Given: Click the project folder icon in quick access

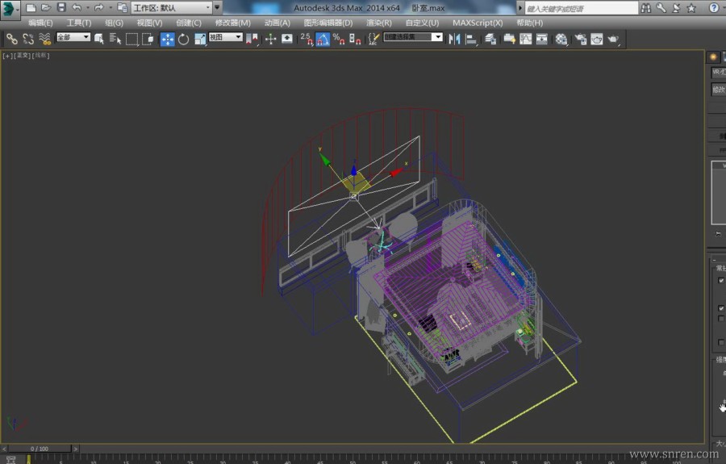Looking at the screenshot, I should [123, 7].
